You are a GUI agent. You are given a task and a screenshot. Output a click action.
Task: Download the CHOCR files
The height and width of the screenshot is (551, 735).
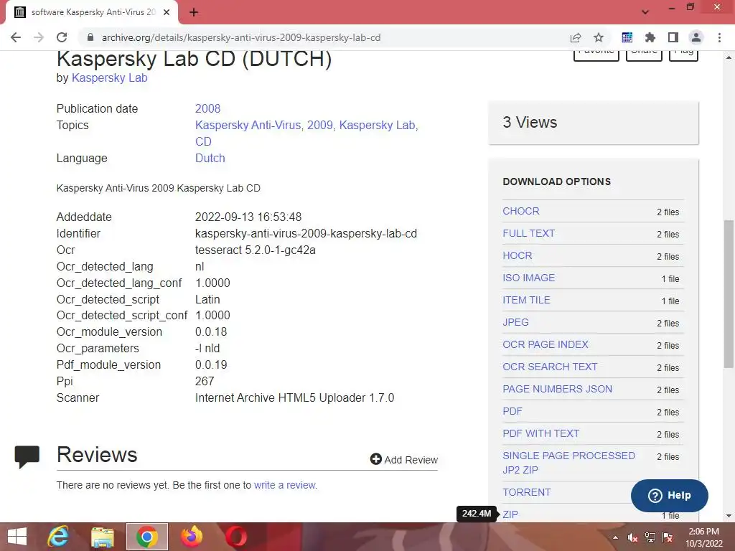coord(521,212)
